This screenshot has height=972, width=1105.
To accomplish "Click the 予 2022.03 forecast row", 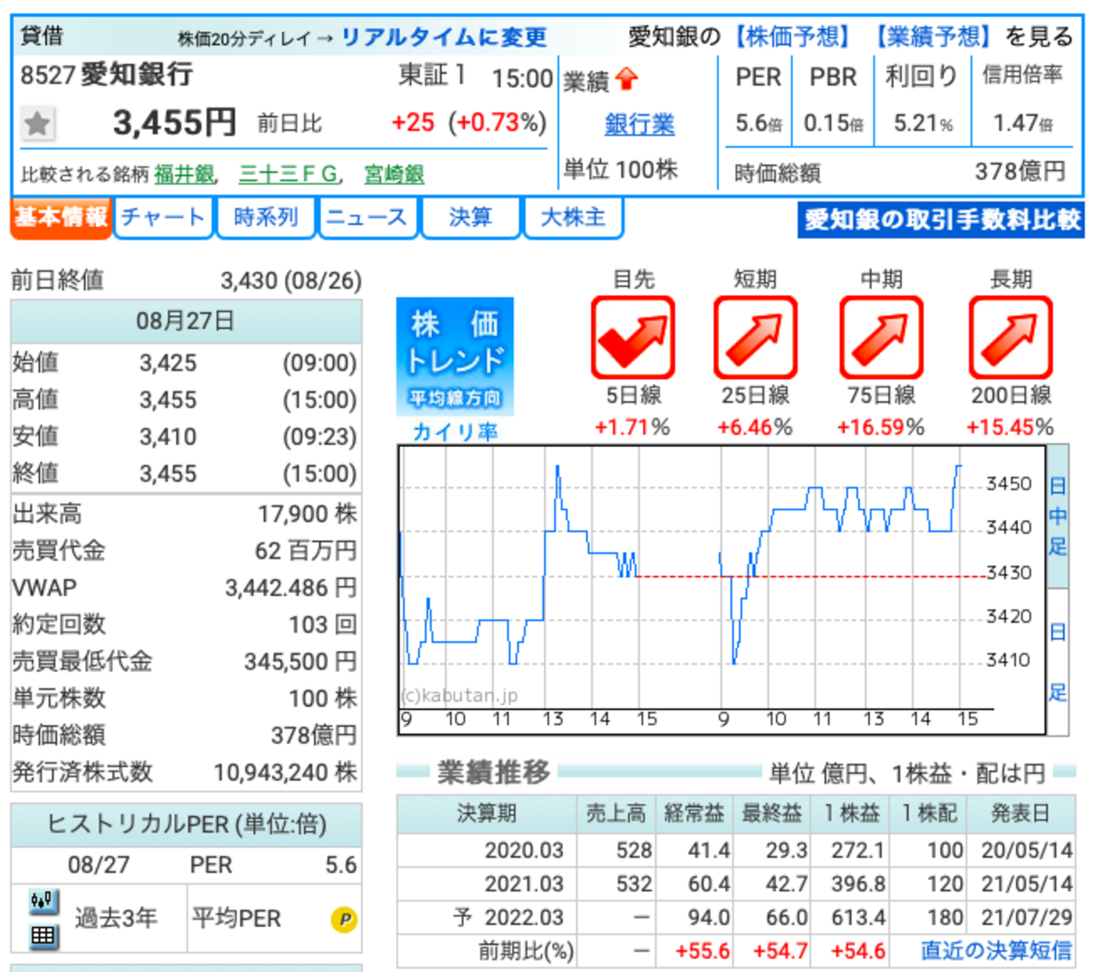I will pyautogui.click(x=736, y=918).
